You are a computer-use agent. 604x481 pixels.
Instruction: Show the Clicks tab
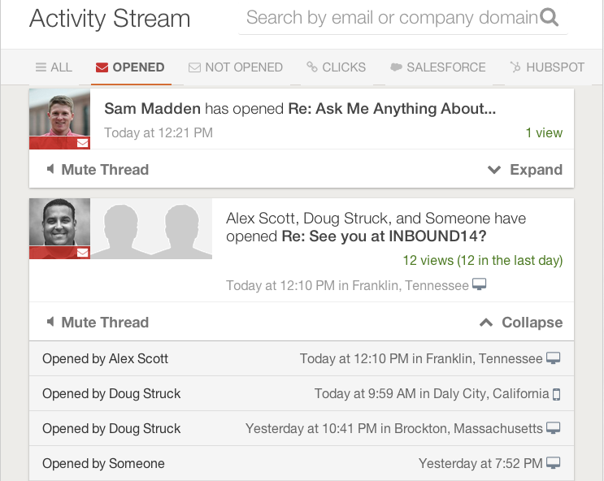coord(336,67)
